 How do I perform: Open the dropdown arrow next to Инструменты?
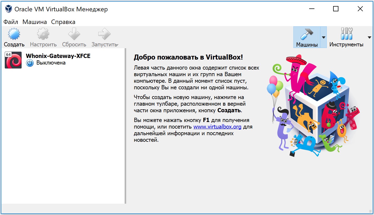(369, 37)
